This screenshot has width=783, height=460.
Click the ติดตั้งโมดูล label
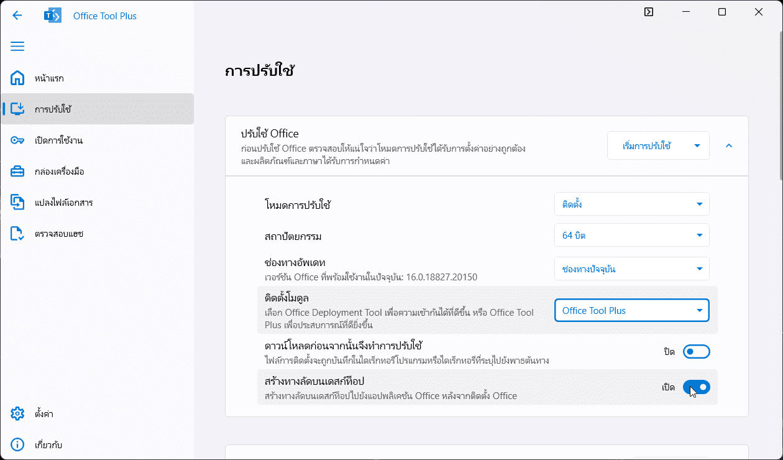tap(286, 299)
